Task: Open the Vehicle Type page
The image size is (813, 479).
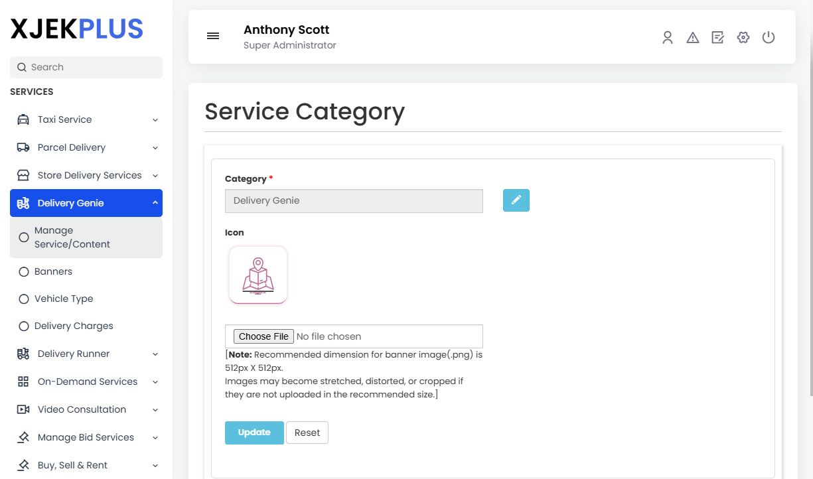Action: pos(64,299)
